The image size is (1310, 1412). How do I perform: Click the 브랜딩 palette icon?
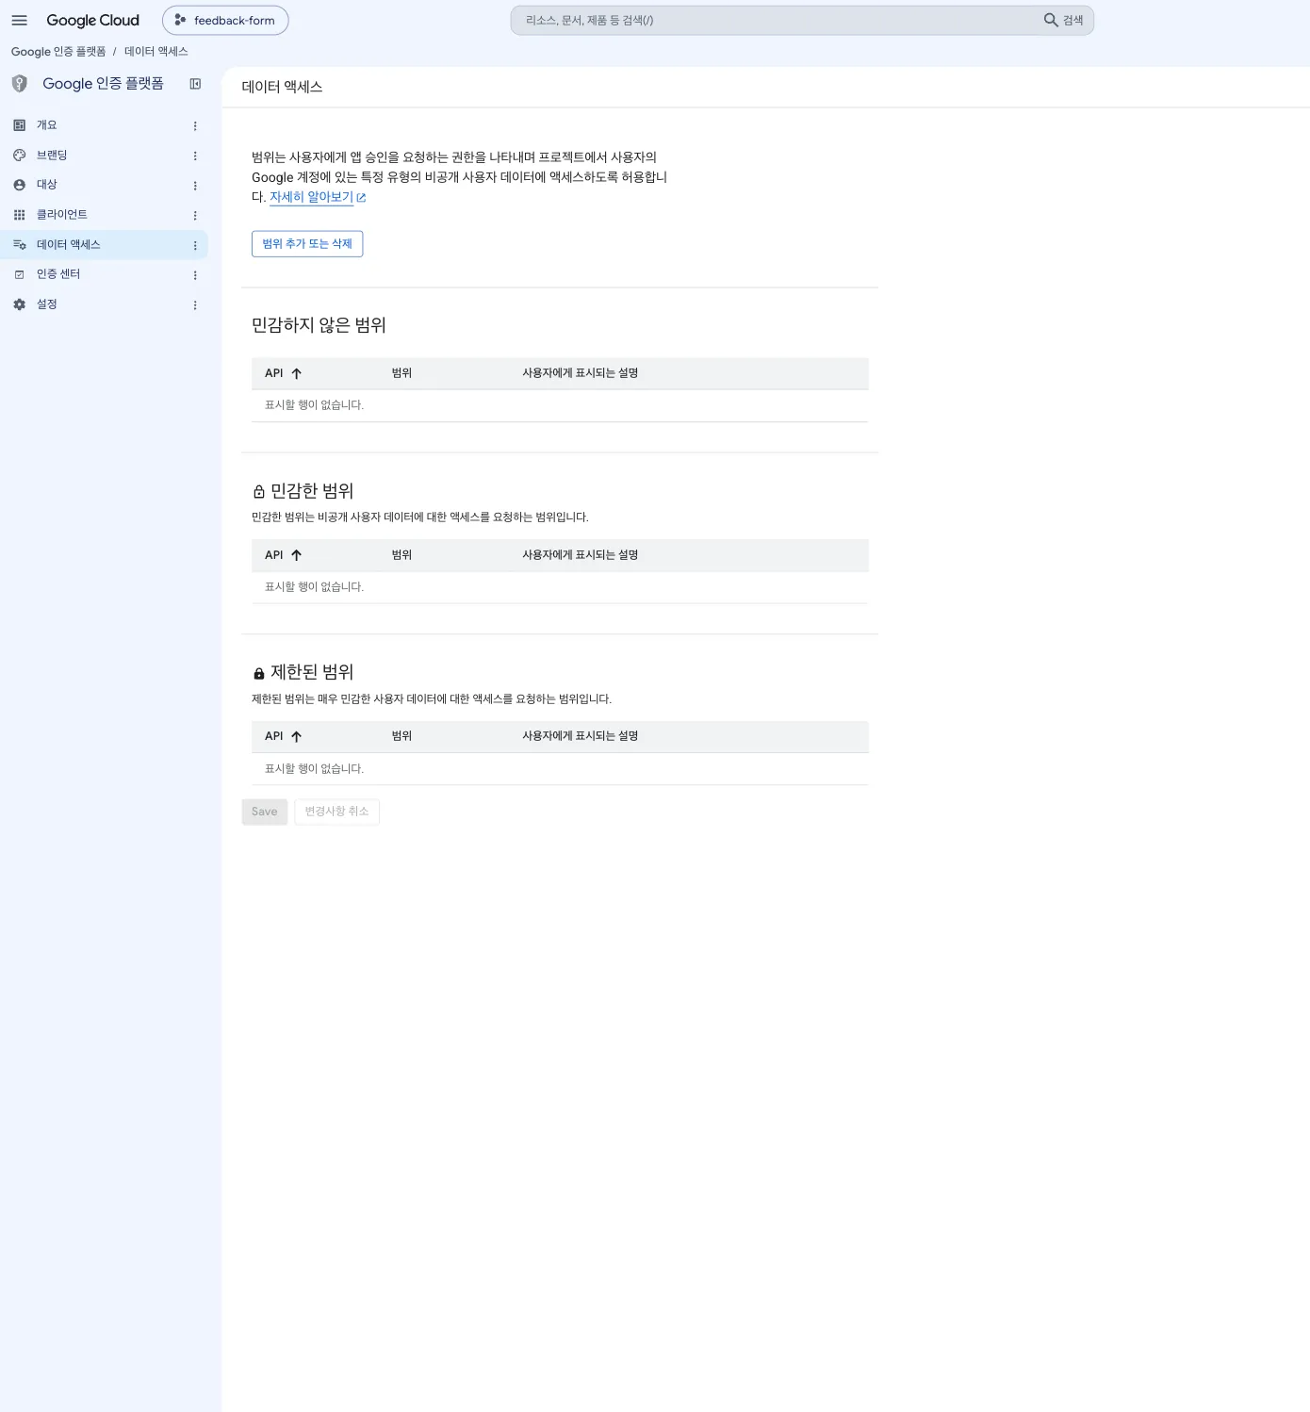tap(19, 156)
